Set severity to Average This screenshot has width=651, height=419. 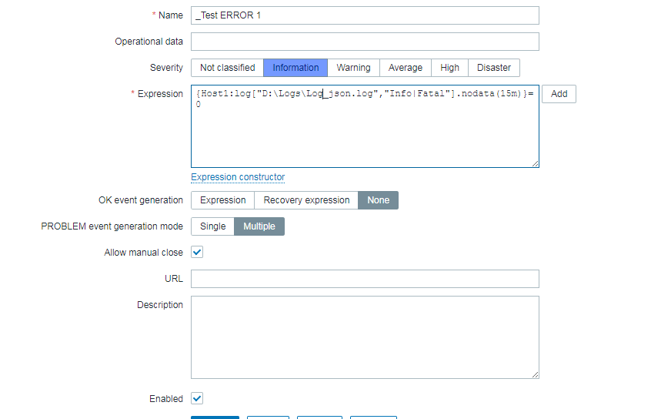click(405, 68)
